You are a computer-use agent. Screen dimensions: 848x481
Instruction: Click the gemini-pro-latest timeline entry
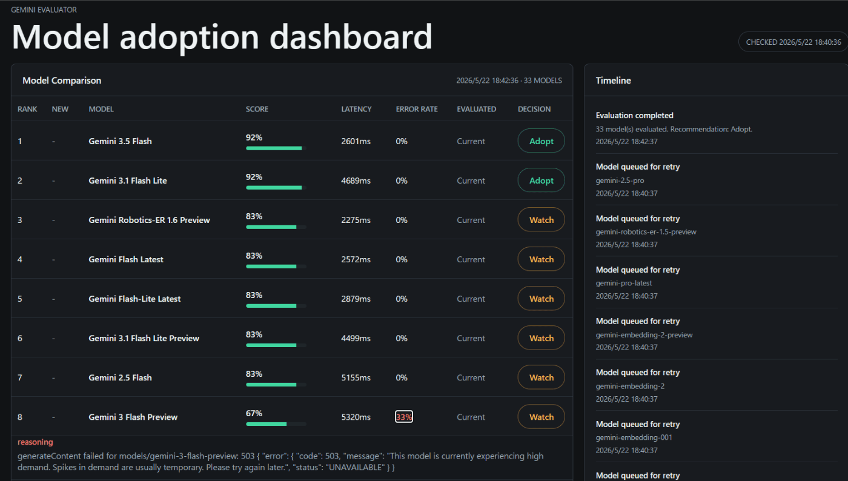pos(717,283)
